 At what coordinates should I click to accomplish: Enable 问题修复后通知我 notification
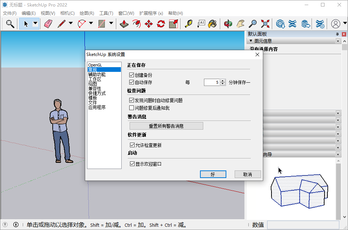pyautogui.click(x=132, y=108)
